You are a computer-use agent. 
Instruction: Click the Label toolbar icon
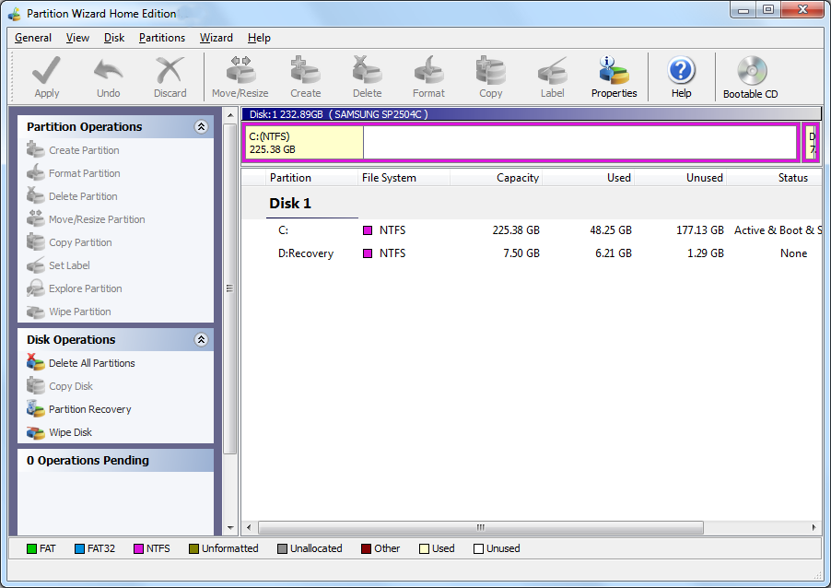552,71
